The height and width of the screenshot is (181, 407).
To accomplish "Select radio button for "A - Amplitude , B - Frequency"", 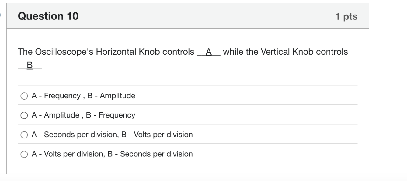I will (x=24, y=115).
